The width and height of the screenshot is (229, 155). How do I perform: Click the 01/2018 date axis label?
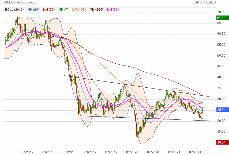pos(48,152)
